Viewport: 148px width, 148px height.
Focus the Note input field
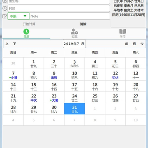(69, 16)
